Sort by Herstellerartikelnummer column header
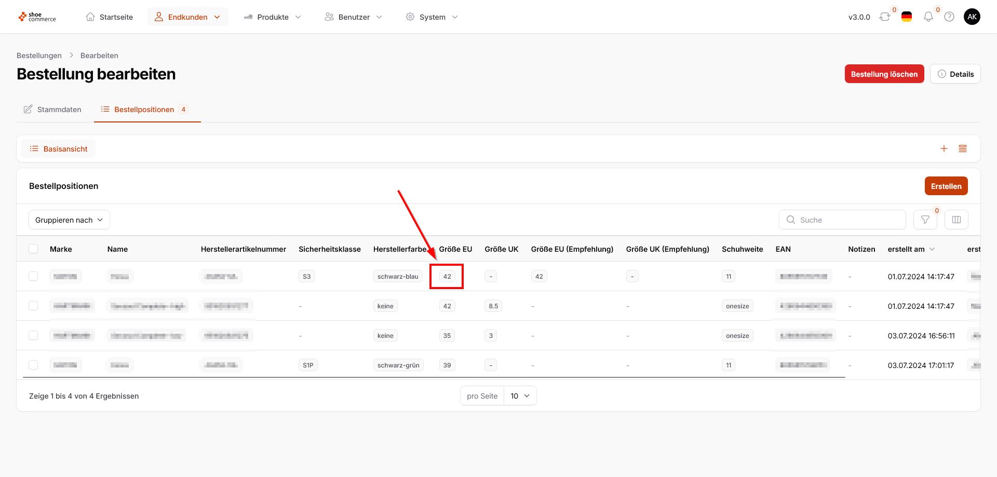The image size is (997, 477). [244, 249]
